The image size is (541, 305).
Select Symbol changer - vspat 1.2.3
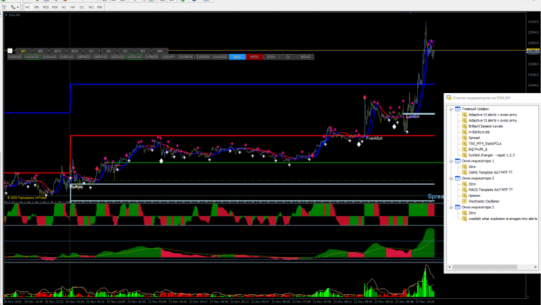click(x=492, y=155)
